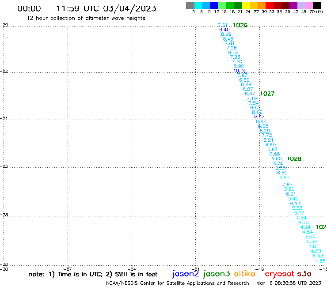327x287 pixels.
Task: Pick the light green legend swatch
Action: coord(222,5)
